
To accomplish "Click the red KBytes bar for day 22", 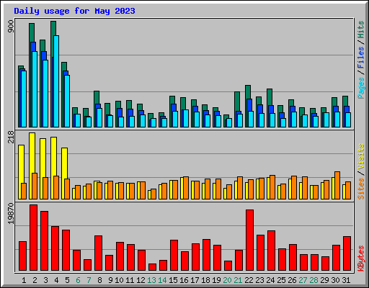I will pyautogui.click(x=250, y=240).
